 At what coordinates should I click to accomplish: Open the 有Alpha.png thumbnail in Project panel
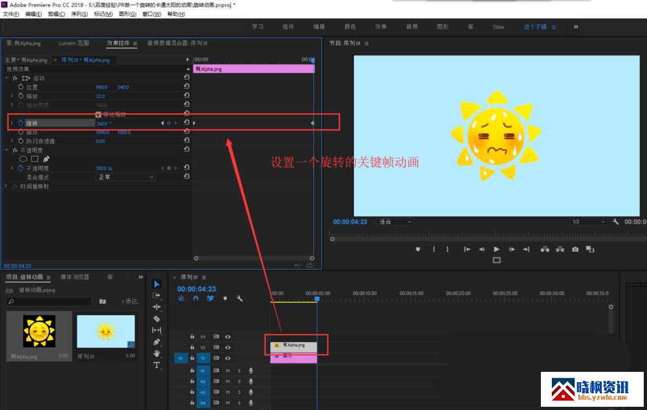tap(39, 331)
